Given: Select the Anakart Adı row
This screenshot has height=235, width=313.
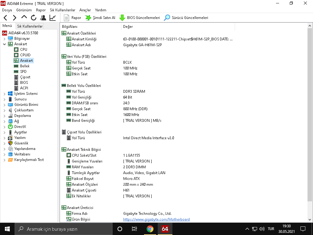Looking at the screenshot, I should (147, 45).
